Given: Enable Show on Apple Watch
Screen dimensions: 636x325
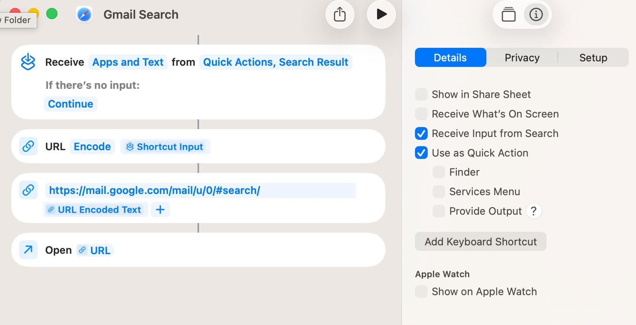Looking at the screenshot, I should tap(421, 292).
